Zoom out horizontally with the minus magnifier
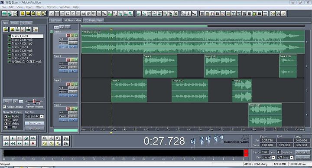Image resolution: width=312 pixels, height=168 pixels. tap(51, 138)
